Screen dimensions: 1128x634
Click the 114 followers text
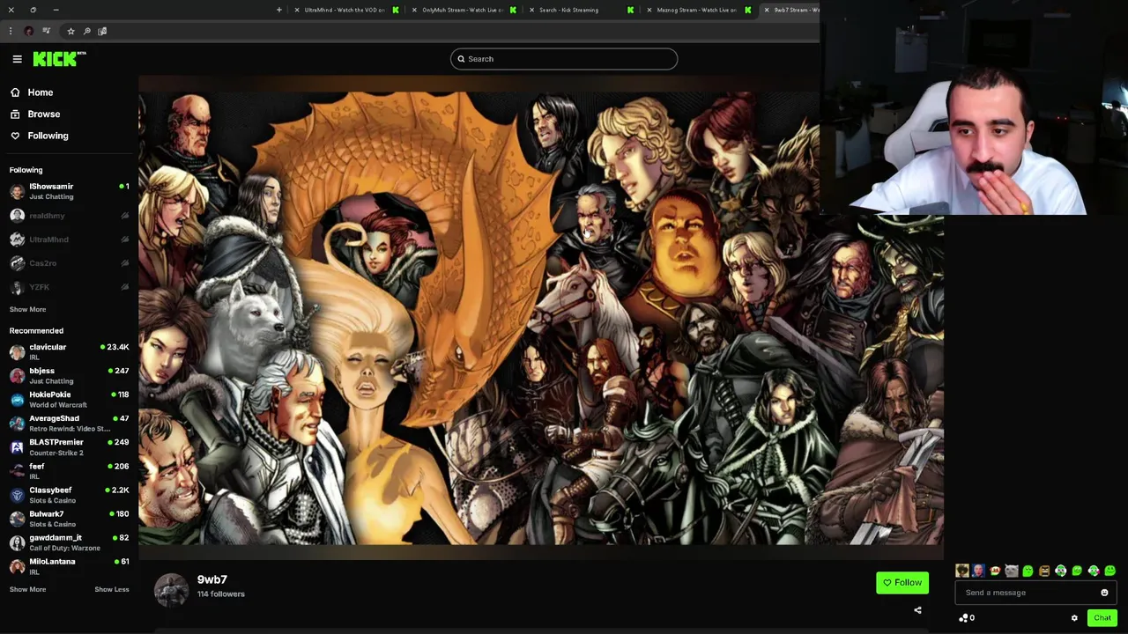coord(220,594)
